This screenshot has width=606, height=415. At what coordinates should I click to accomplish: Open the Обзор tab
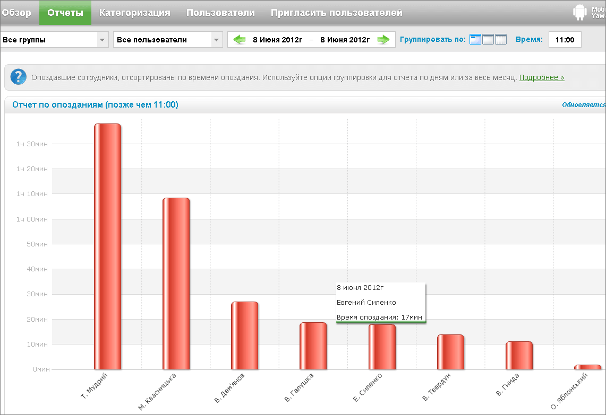(x=17, y=13)
